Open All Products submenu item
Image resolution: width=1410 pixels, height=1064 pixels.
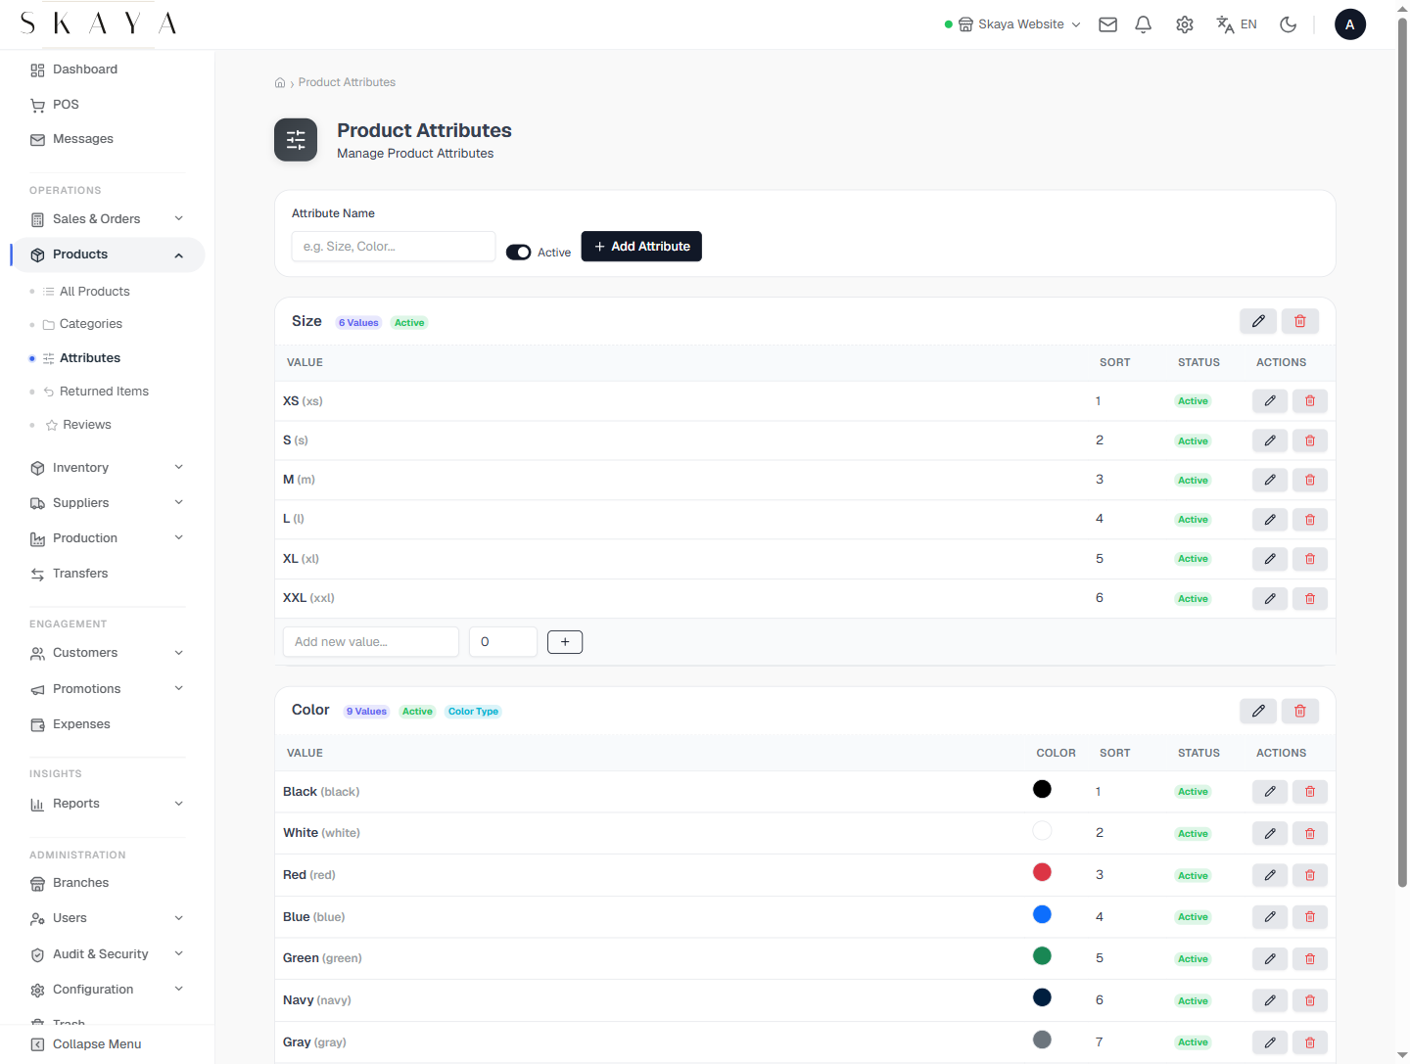pyautogui.click(x=94, y=292)
